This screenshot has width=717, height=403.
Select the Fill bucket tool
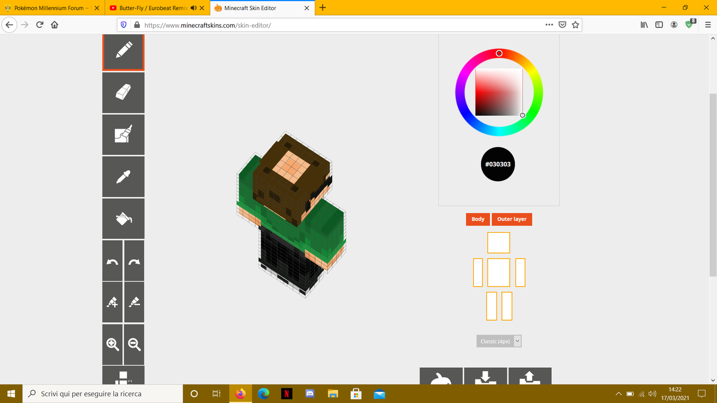pyautogui.click(x=123, y=218)
